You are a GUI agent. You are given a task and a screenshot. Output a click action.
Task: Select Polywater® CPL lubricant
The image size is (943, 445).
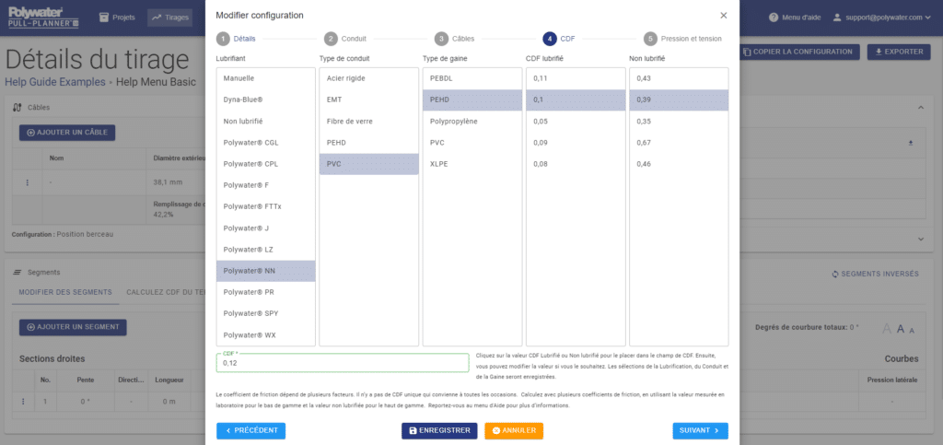pos(266,164)
